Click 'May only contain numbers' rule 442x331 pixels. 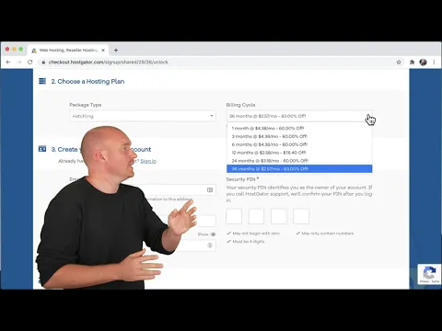(328, 234)
